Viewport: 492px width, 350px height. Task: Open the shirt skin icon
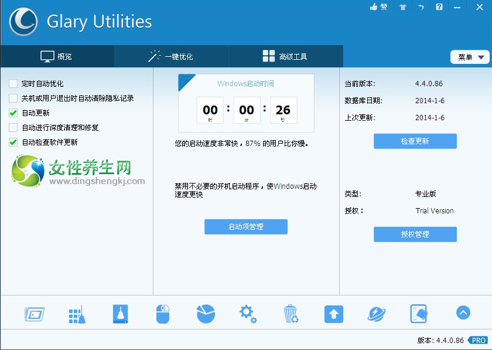point(403,7)
